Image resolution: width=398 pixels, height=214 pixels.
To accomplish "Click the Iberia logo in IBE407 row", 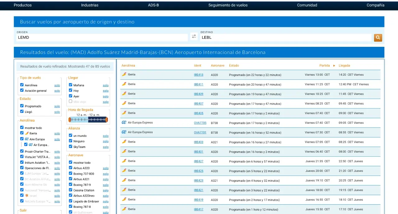I will [124, 103].
